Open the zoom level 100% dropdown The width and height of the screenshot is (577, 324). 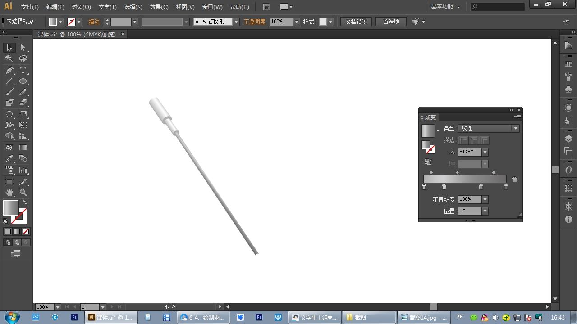click(58, 307)
